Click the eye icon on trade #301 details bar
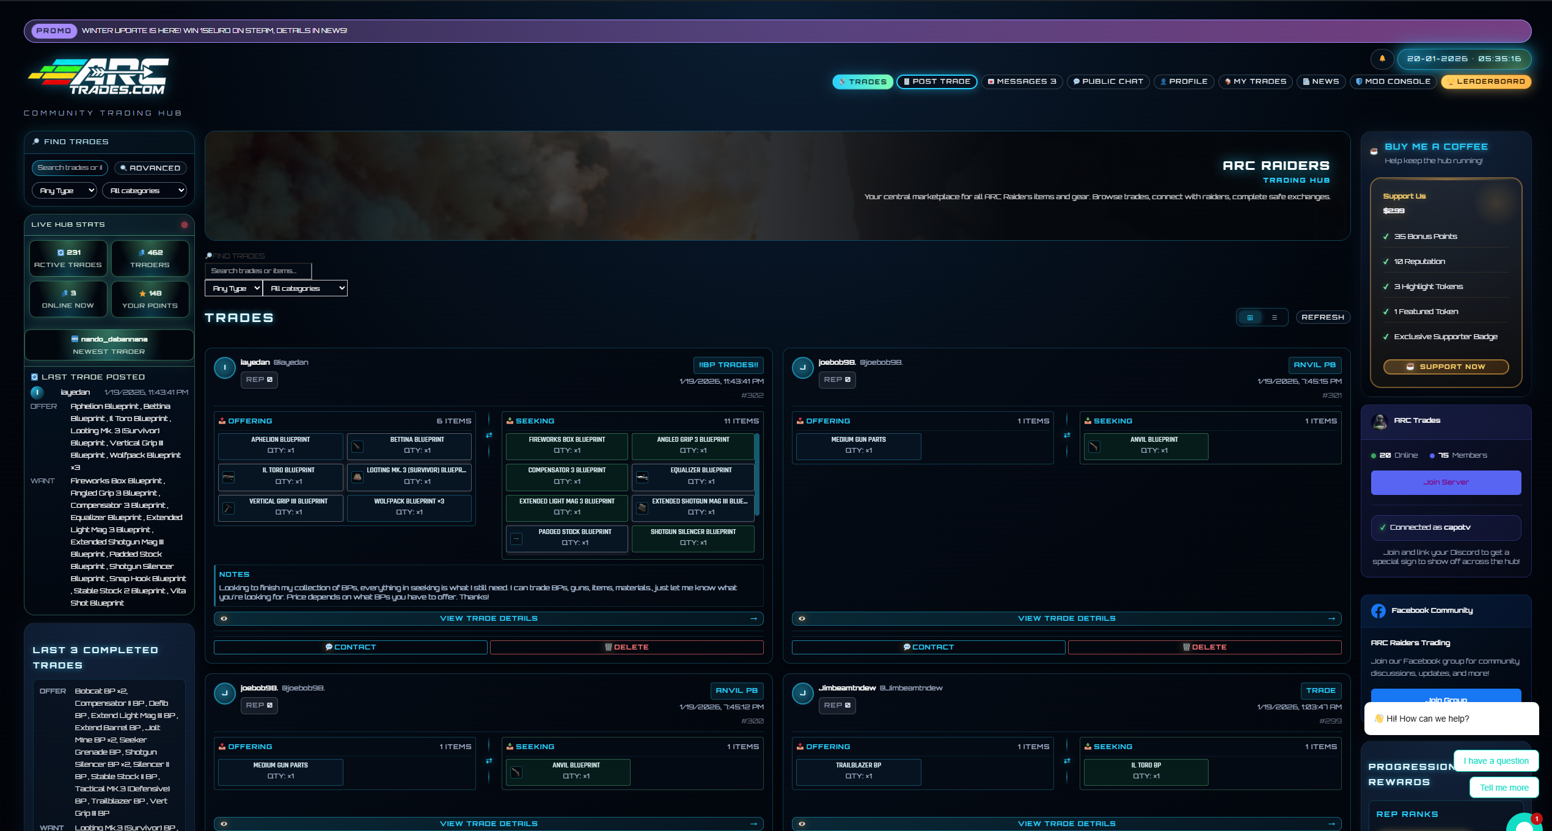The image size is (1552, 831). click(802, 618)
